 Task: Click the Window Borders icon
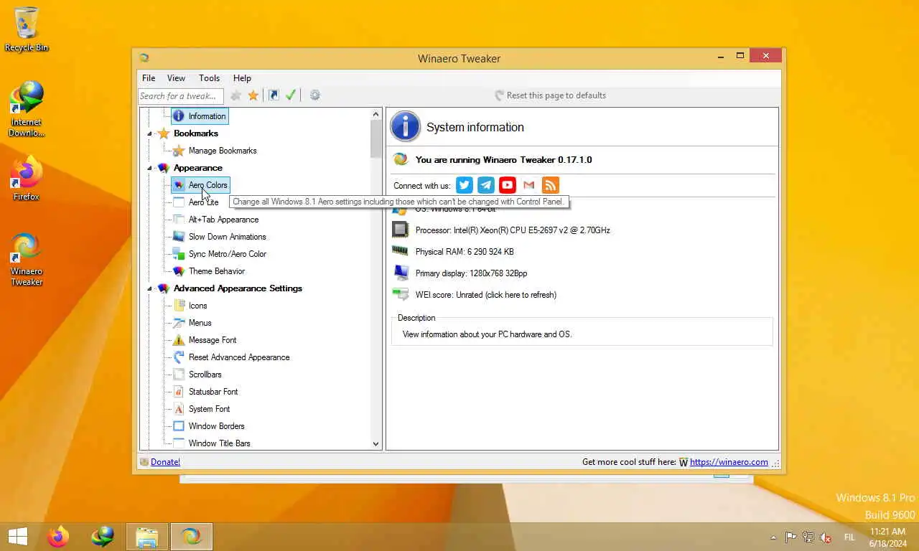tap(179, 426)
